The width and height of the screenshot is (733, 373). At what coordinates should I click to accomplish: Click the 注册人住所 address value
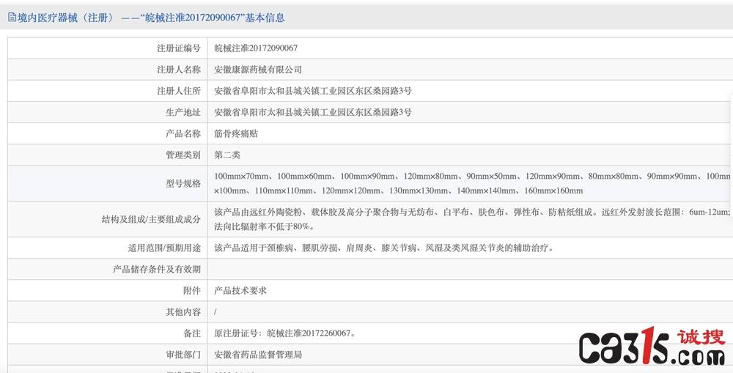(x=312, y=91)
